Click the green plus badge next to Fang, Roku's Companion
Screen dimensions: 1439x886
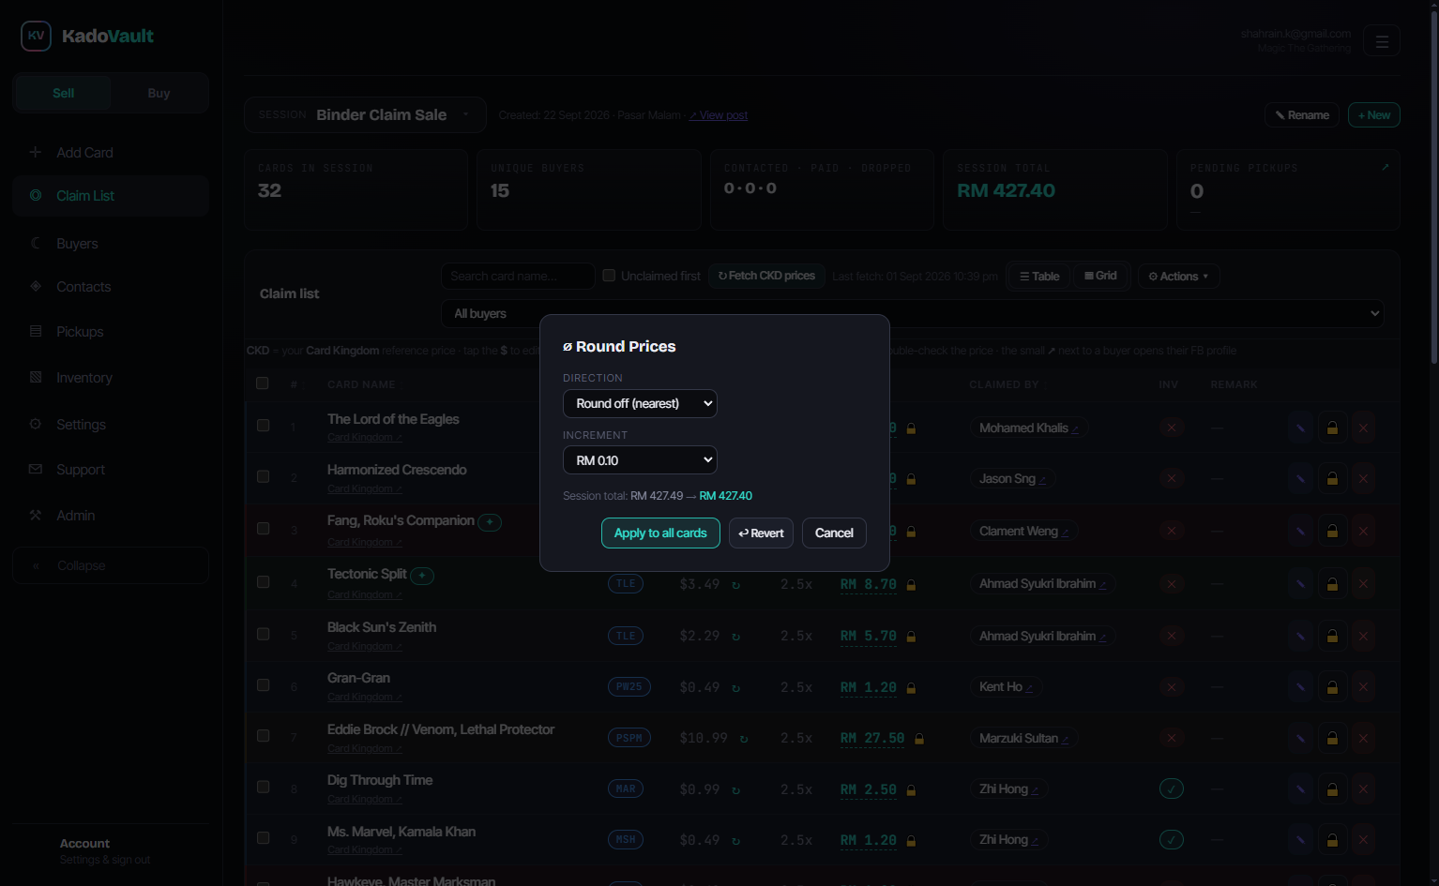point(490,521)
